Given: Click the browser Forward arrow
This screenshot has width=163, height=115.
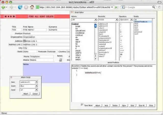Looking at the screenshot, I should (x=11, y=7).
